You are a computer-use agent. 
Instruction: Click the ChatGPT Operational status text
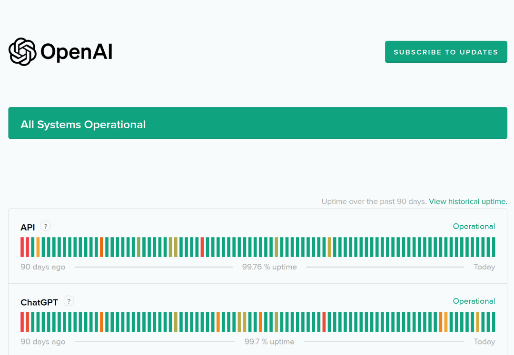[474, 301]
